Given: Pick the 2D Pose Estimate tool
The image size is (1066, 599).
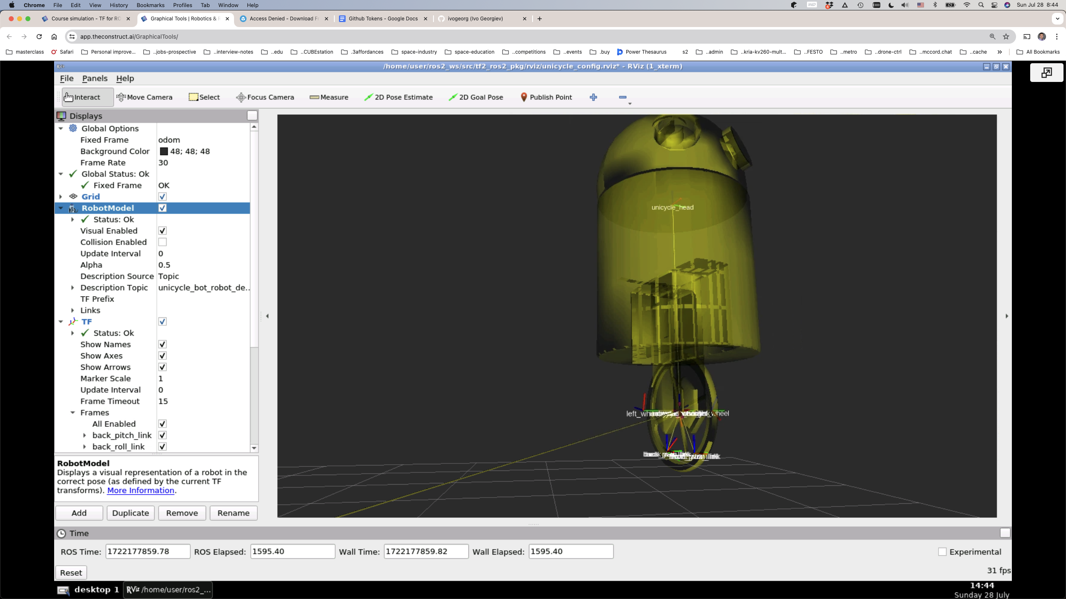Looking at the screenshot, I should 399,97.
